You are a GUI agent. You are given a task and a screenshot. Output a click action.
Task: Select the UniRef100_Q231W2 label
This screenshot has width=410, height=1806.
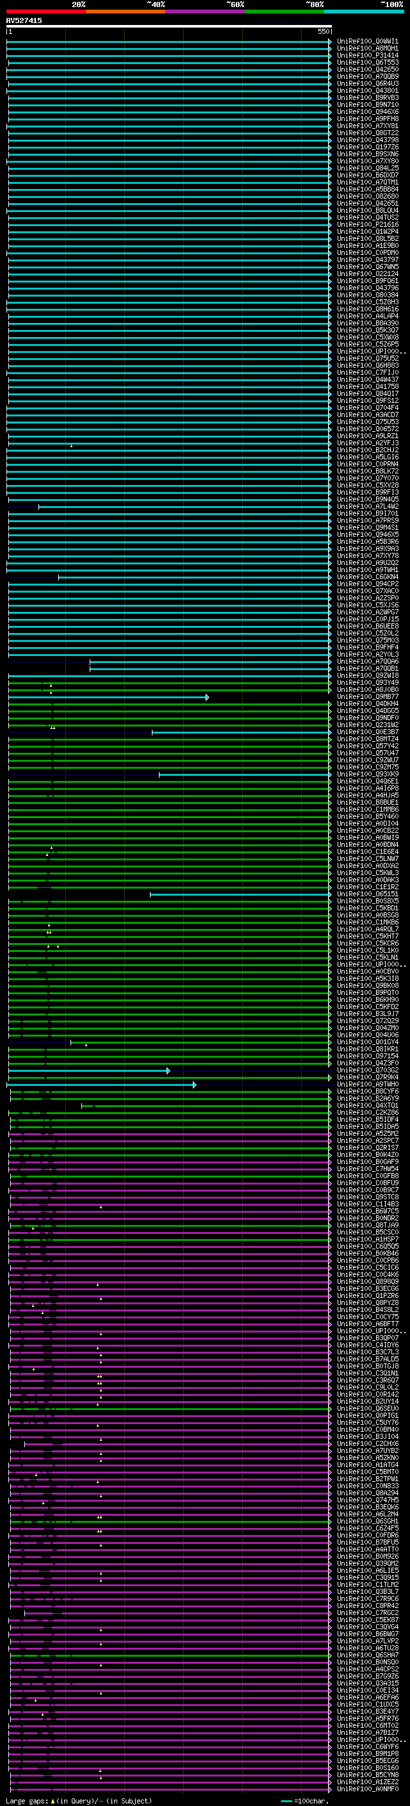point(367,725)
